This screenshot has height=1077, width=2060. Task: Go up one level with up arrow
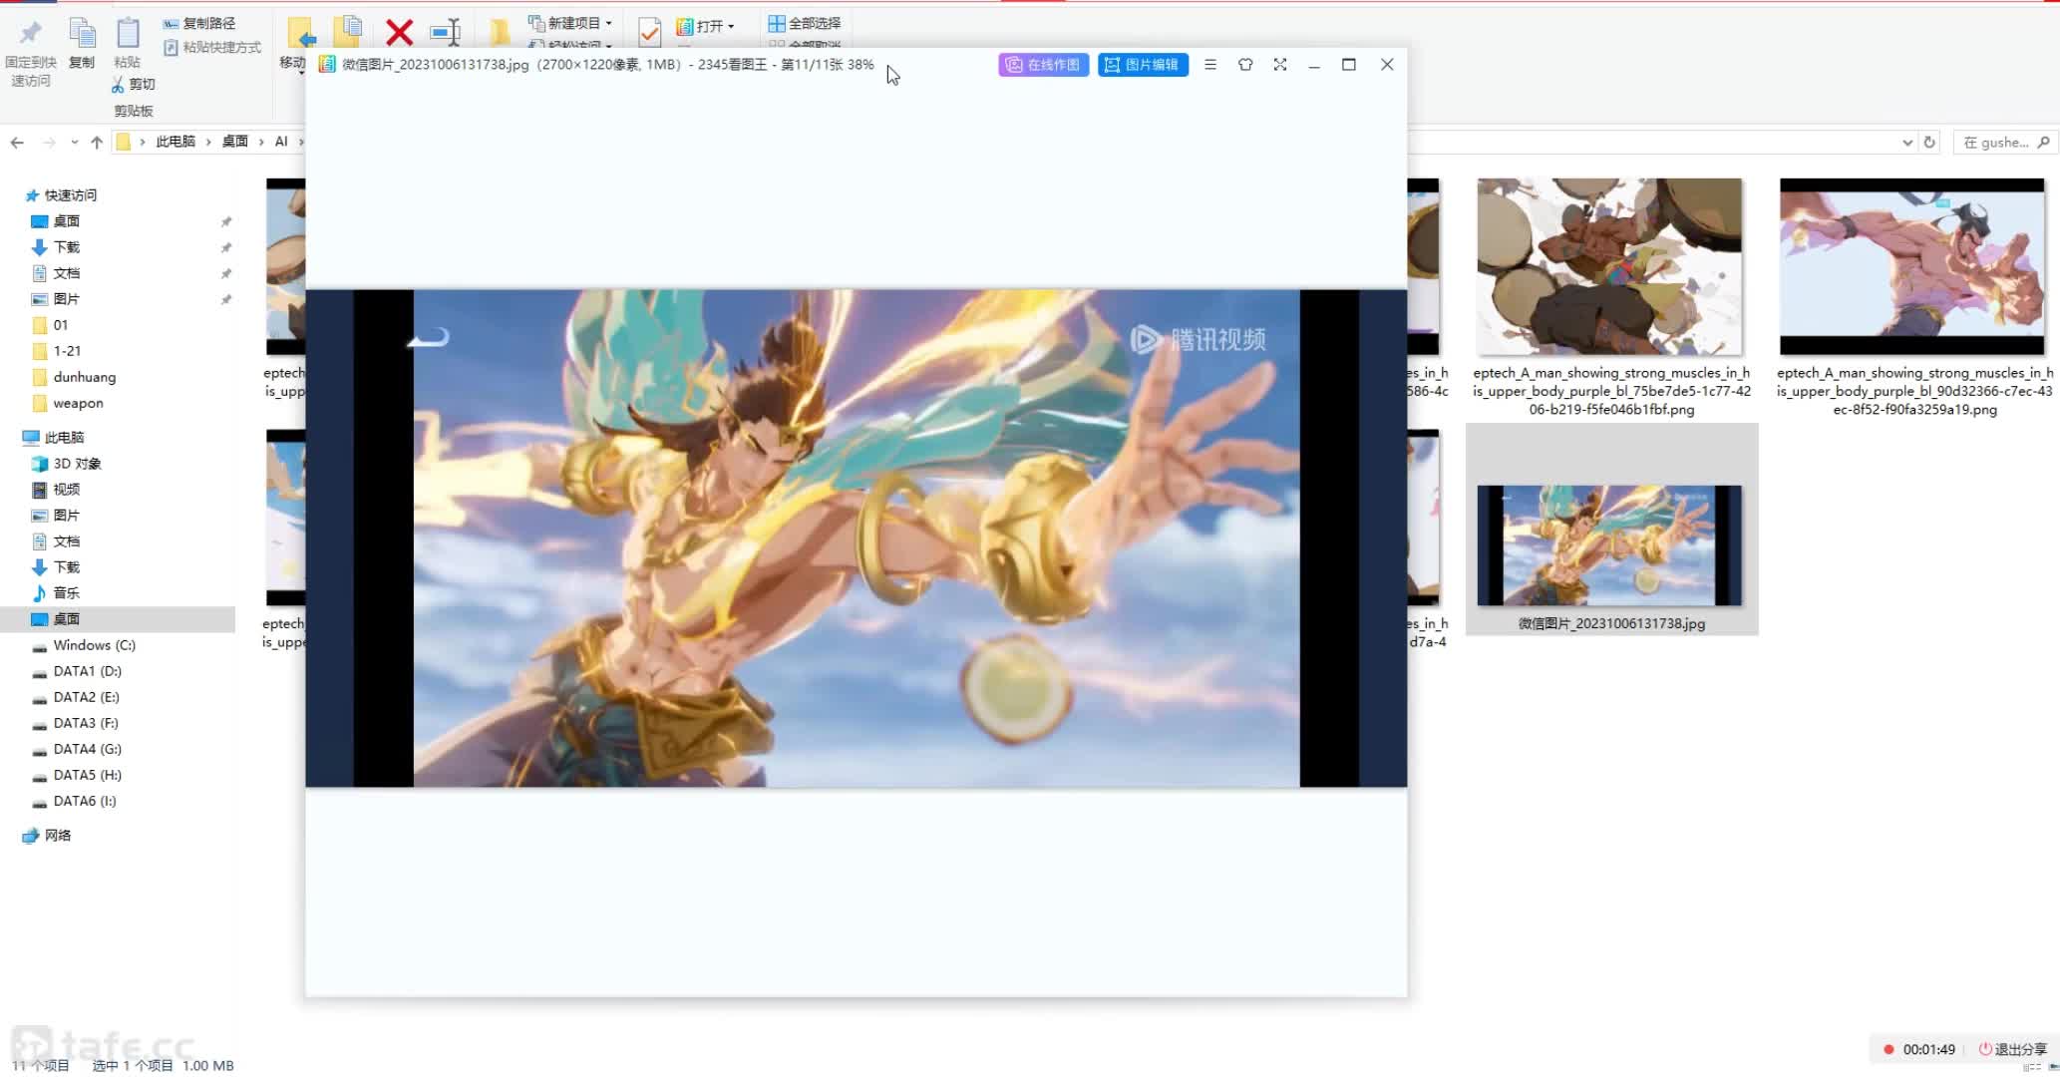tap(97, 142)
